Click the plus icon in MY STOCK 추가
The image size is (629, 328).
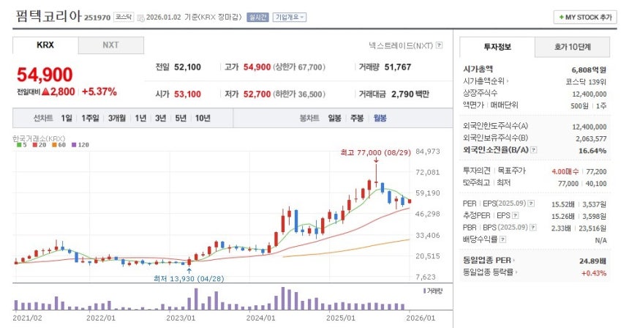pos(561,18)
